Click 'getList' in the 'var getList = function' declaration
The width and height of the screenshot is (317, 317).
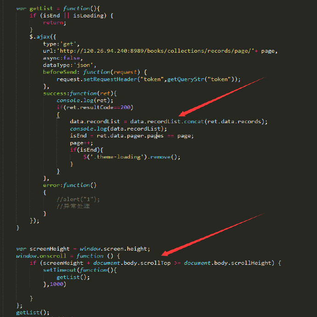pos(41,9)
